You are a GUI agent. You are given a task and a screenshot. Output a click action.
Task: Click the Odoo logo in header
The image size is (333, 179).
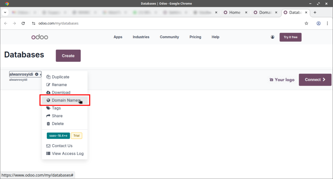pos(40,37)
